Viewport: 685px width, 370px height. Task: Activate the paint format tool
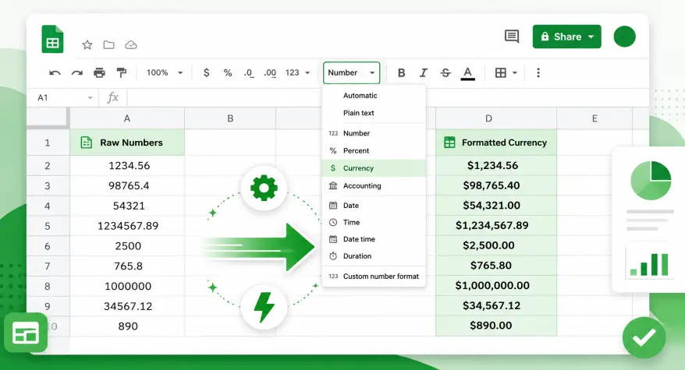click(x=122, y=73)
